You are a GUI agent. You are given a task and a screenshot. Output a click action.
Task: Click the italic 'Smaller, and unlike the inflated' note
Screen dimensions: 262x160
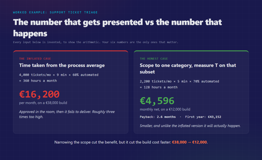tap(190, 126)
